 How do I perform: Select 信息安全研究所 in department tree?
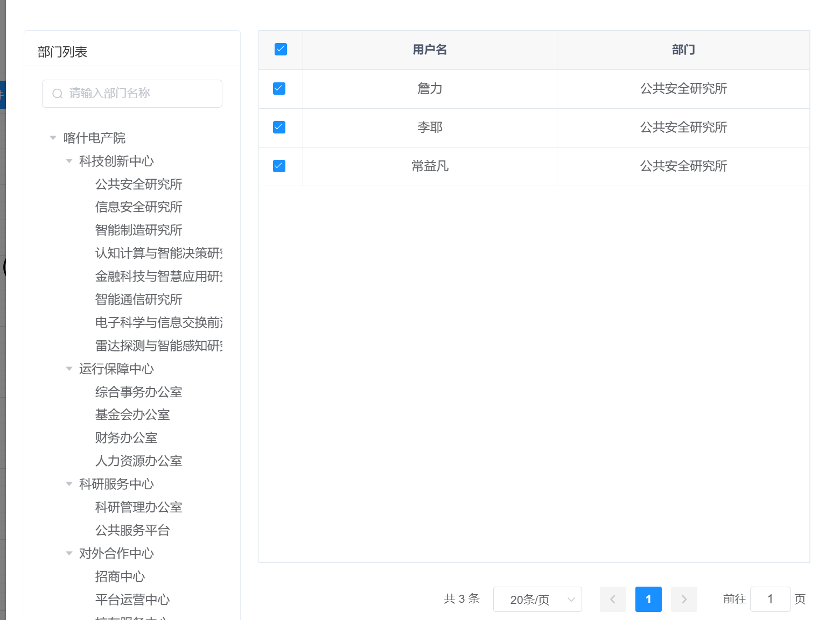pos(138,207)
